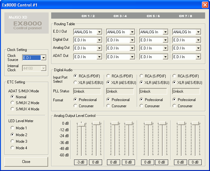Open Analog Out dropdown for CH 5/6
The width and height of the screenshot is (210, 171).
[x=165, y=49]
